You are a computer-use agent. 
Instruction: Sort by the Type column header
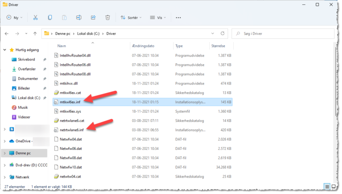pos(179,46)
